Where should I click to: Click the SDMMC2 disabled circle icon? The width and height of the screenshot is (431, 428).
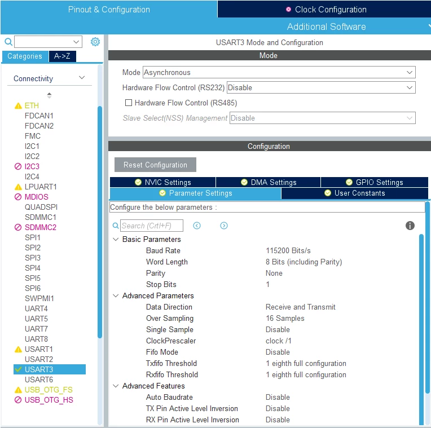coord(18,227)
